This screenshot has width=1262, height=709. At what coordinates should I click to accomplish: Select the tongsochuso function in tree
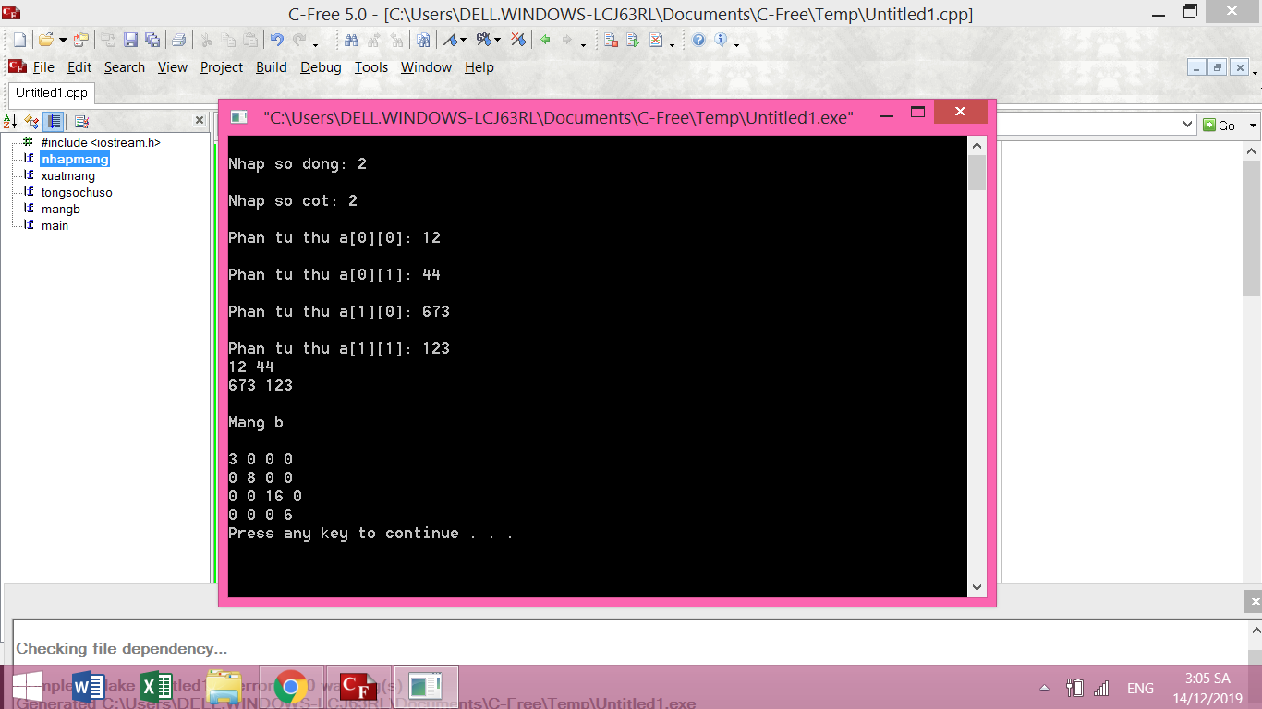click(x=77, y=193)
